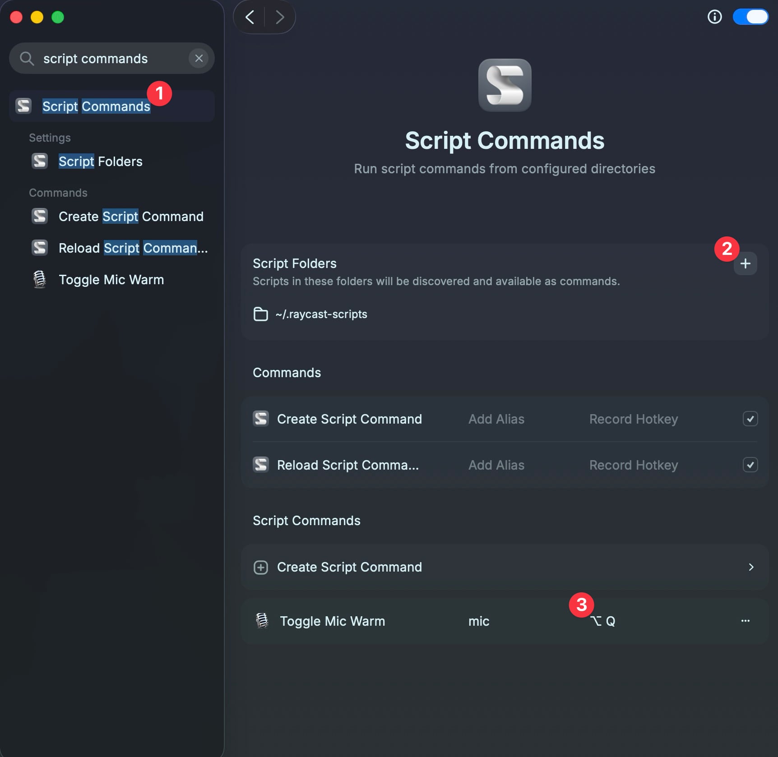The width and height of the screenshot is (778, 757).
Task: Add an alias for Create Script Command
Action: pos(496,419)
